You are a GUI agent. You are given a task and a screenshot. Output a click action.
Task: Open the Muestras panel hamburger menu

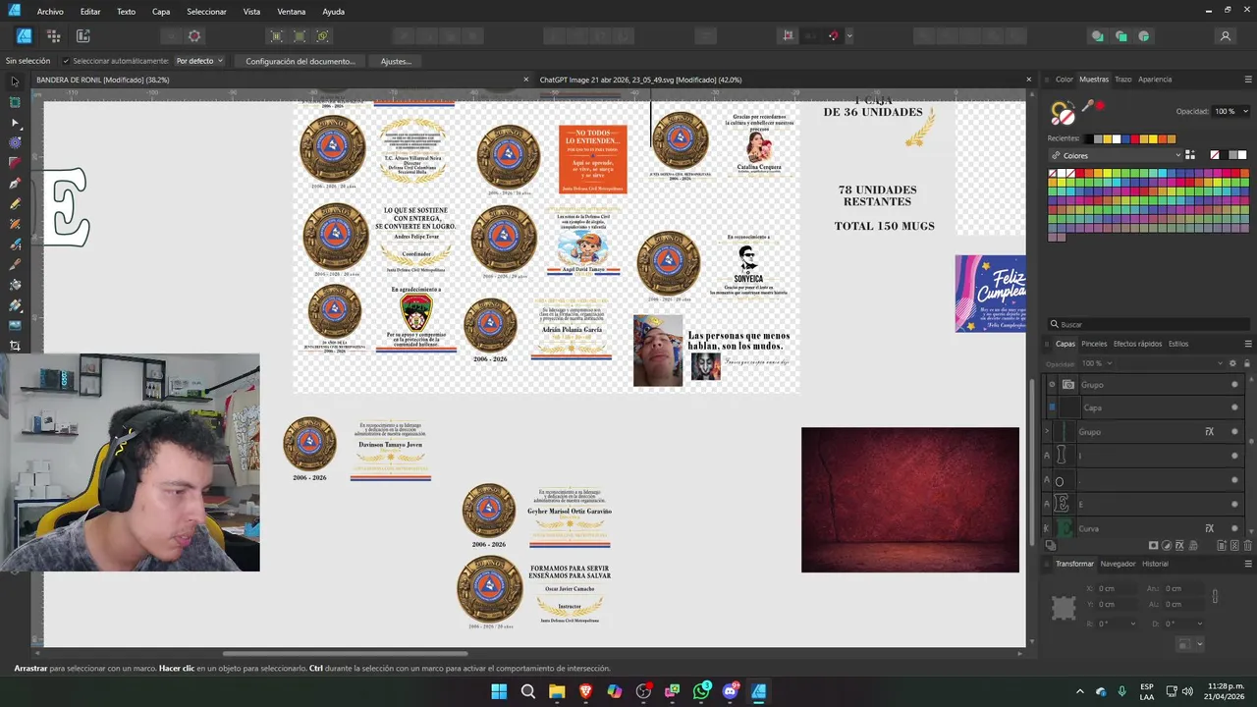pyautogui.click(x=1248, y=80)
